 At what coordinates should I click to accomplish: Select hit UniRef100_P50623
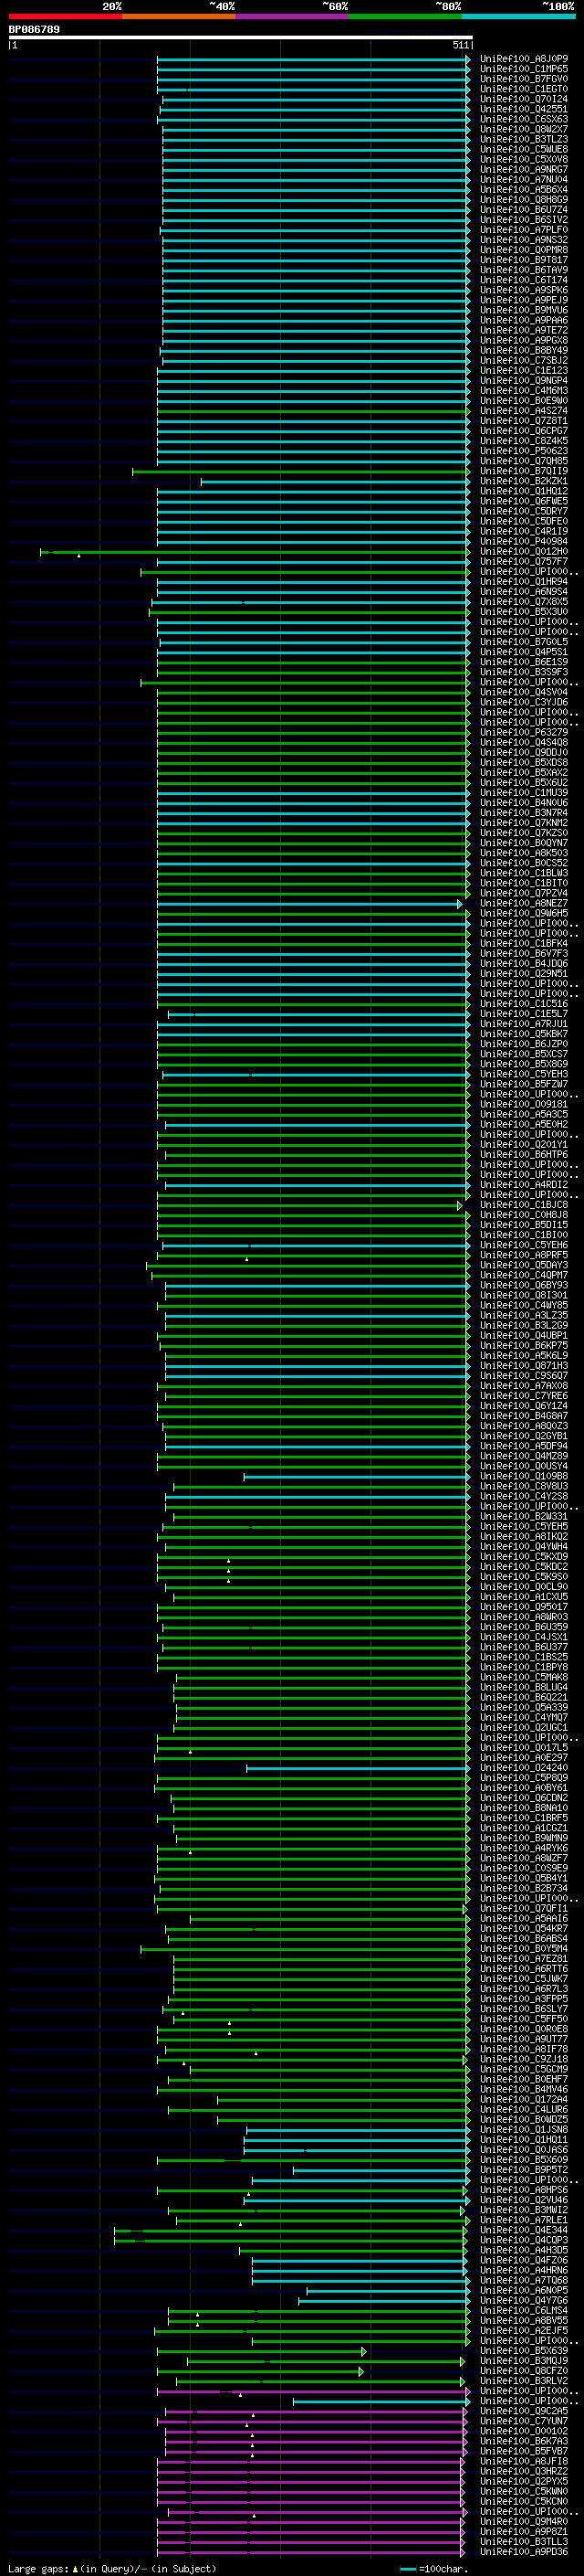[524, 451]
